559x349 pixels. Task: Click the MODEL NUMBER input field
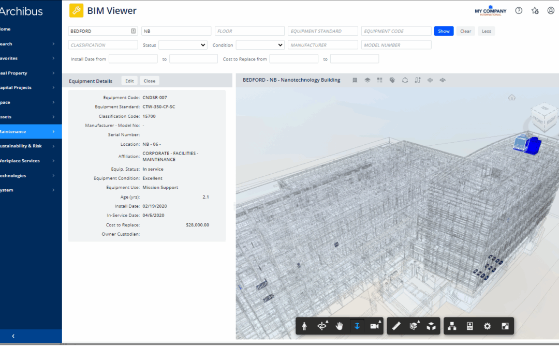click(x=396, y=45)
